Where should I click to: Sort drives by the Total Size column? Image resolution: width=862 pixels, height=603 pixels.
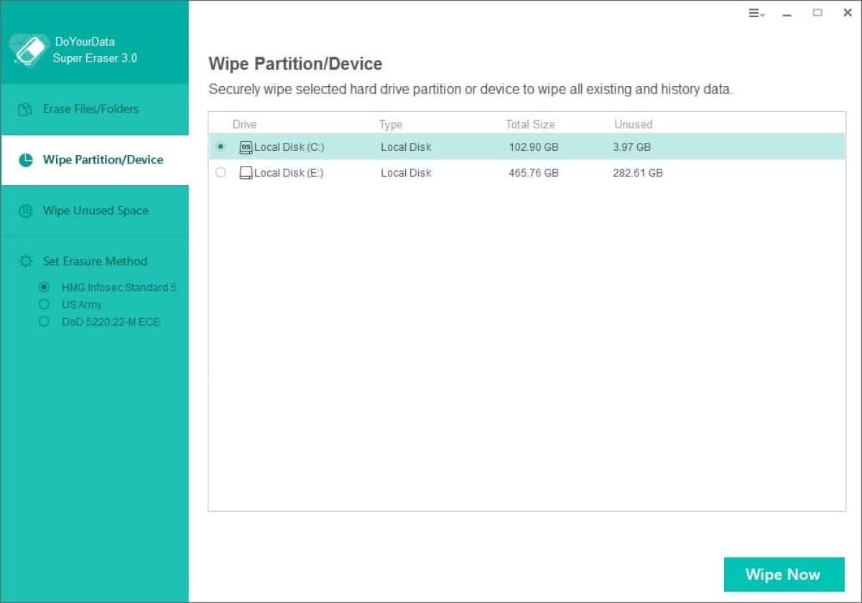[530, 124]
